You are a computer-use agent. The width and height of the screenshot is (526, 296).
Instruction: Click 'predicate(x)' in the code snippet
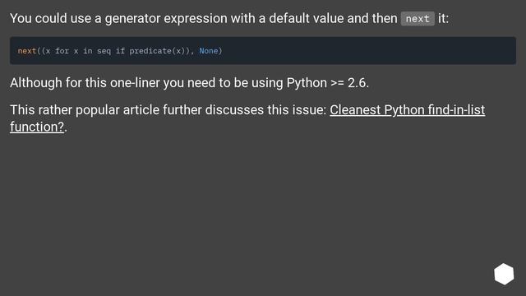tap(157, 51)
